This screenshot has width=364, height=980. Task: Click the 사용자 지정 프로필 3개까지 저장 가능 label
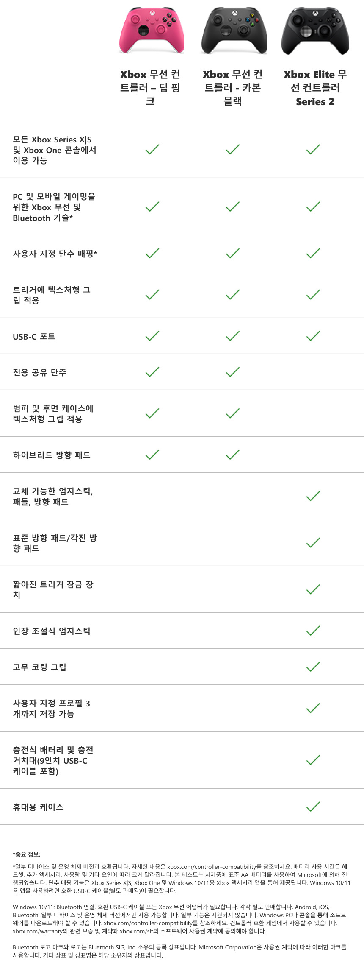tap(52, 708)
